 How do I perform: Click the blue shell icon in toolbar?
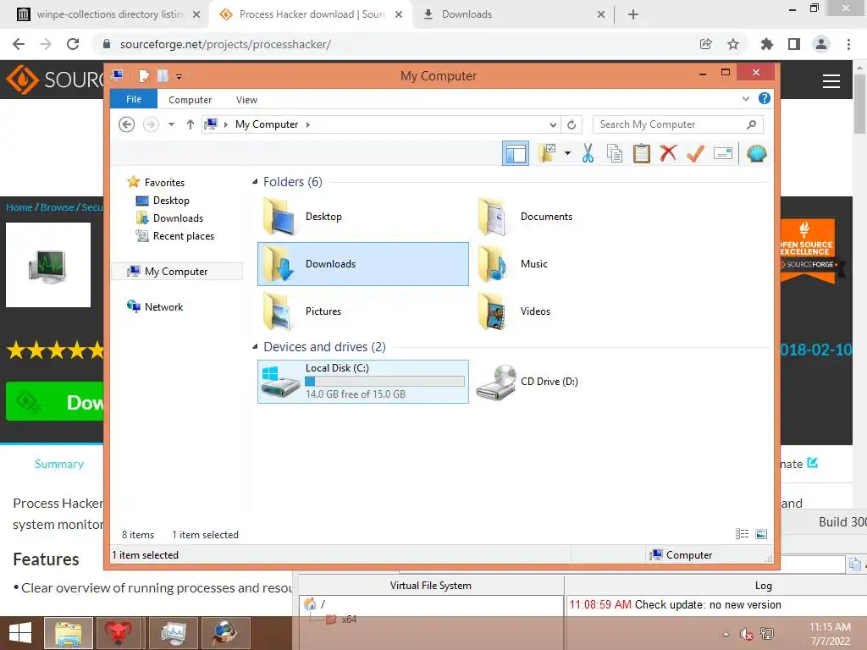[756, 153]
